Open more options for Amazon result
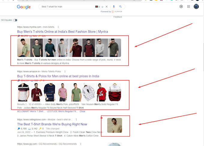 65,72
